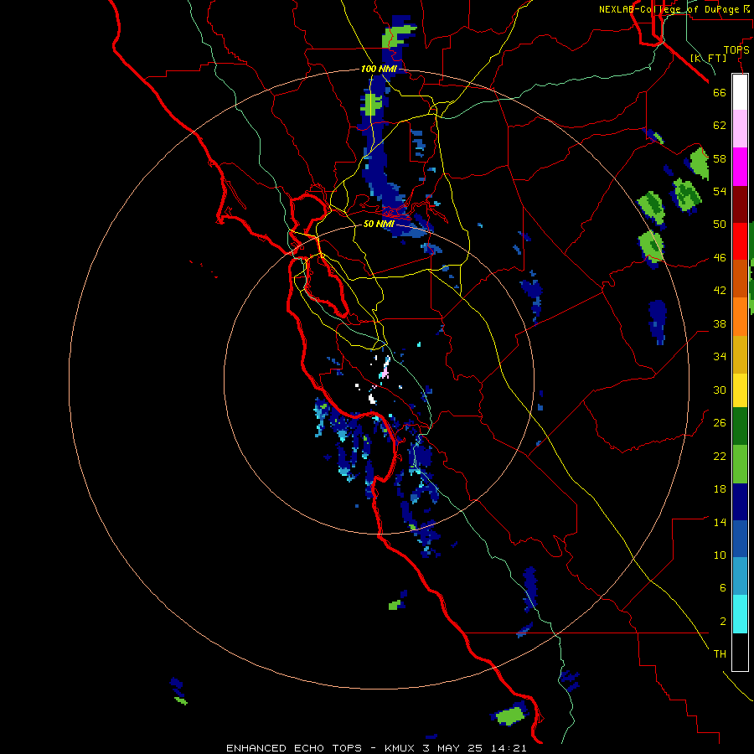Click legend value 38
The width and height of the screenshot is (754, 754).
[720, 323]
